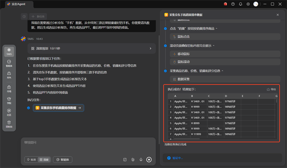Select the 新任务 new task tab
287x168 pixels.
[39, 16]
